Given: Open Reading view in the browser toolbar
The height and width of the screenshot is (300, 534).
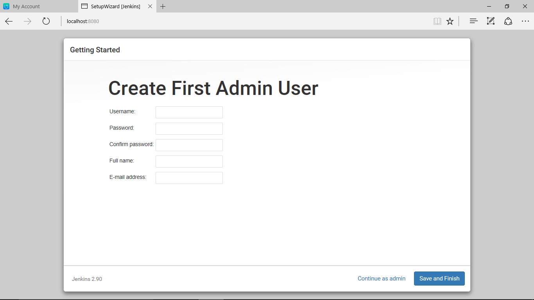Looking at the screenshot, I should point(437,21).
